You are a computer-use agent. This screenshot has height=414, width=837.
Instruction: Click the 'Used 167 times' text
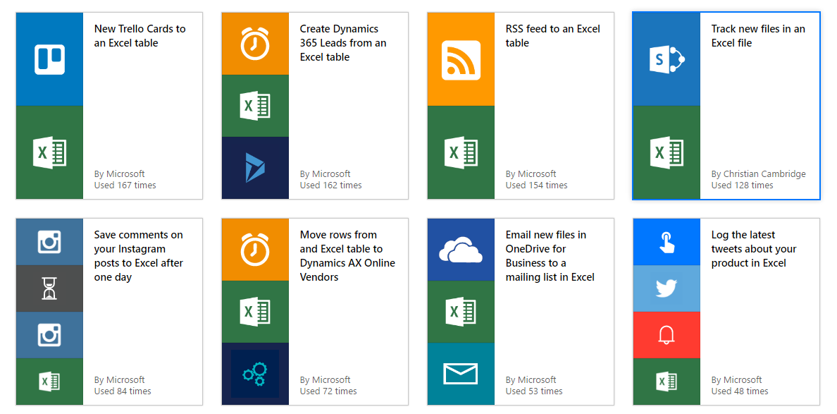click(125, 185)
